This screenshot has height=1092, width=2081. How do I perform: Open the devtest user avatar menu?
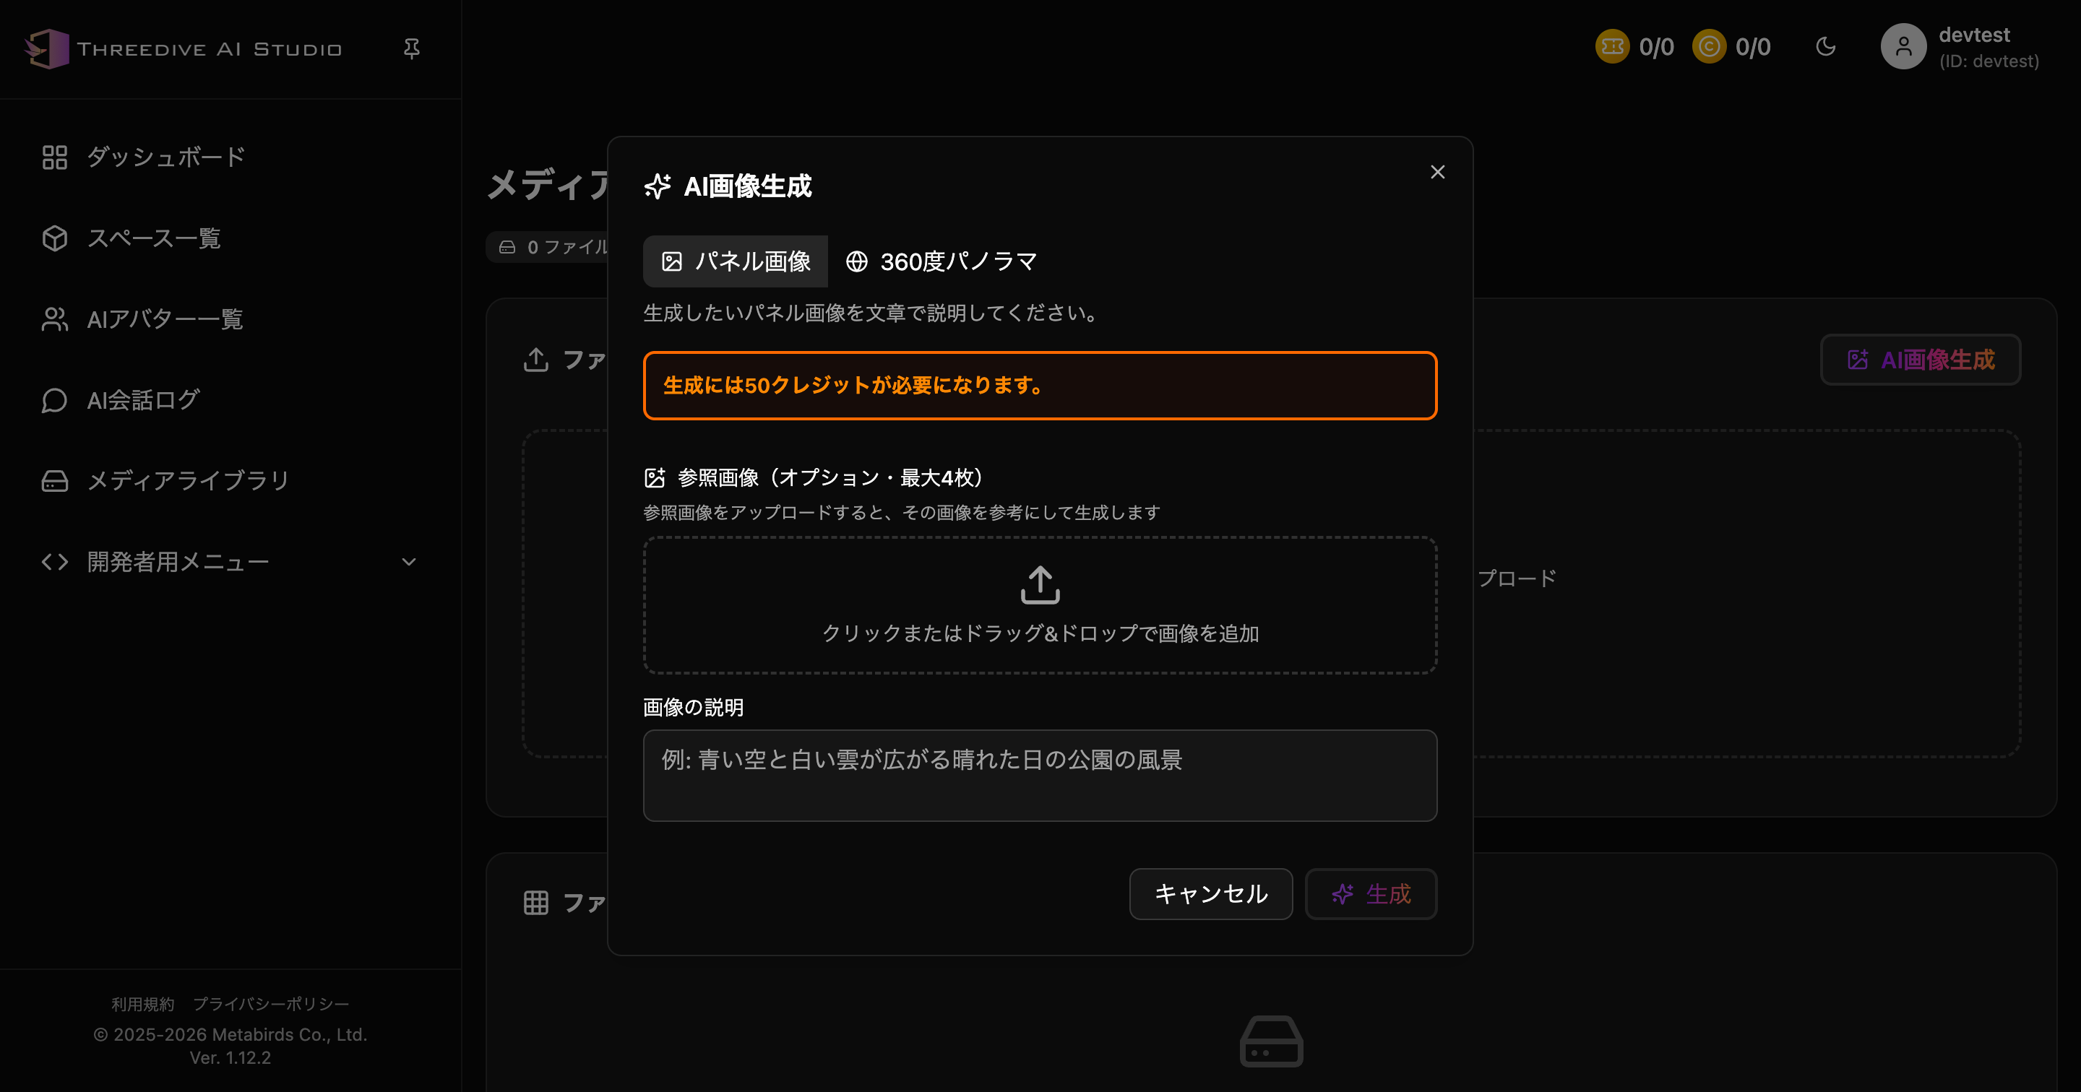tap(1903, 47)
